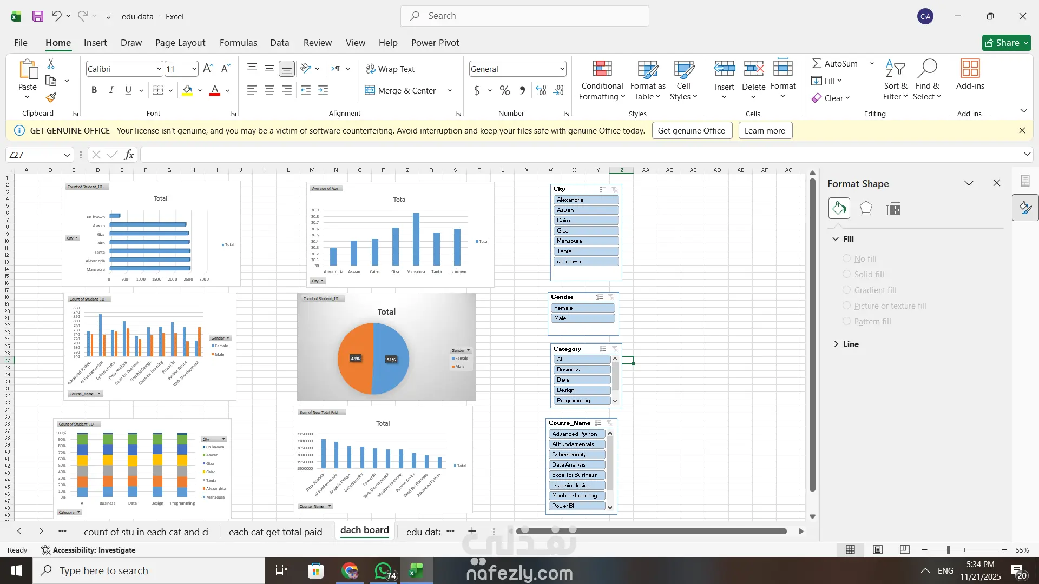This screenshot has width=1039, height=584.
Task: Open Size & Properties tab in pane
Action: click(893, 208)
